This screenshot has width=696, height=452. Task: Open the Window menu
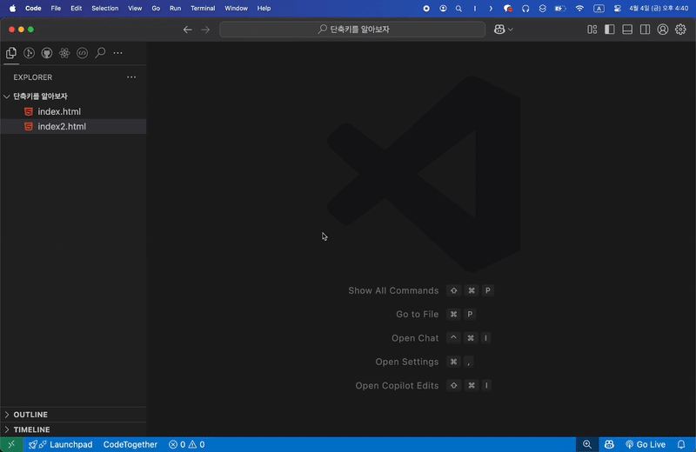[x=236, y=8]
